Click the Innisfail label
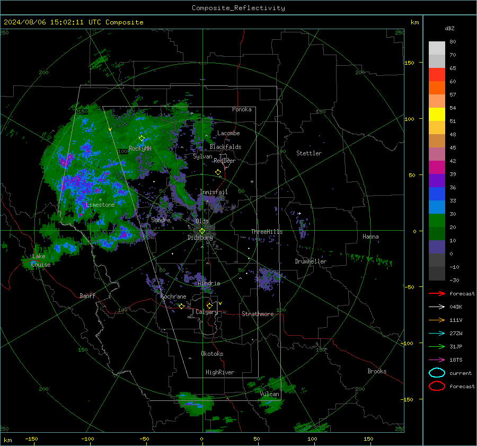The width and height of the screenshot is (477, 446). [x=214, y=192]
